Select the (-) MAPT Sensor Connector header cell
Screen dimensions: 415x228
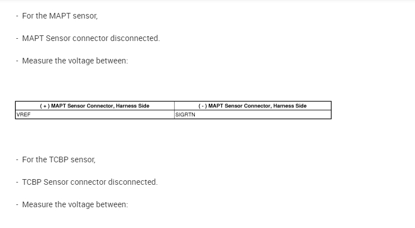coord(252,106)
